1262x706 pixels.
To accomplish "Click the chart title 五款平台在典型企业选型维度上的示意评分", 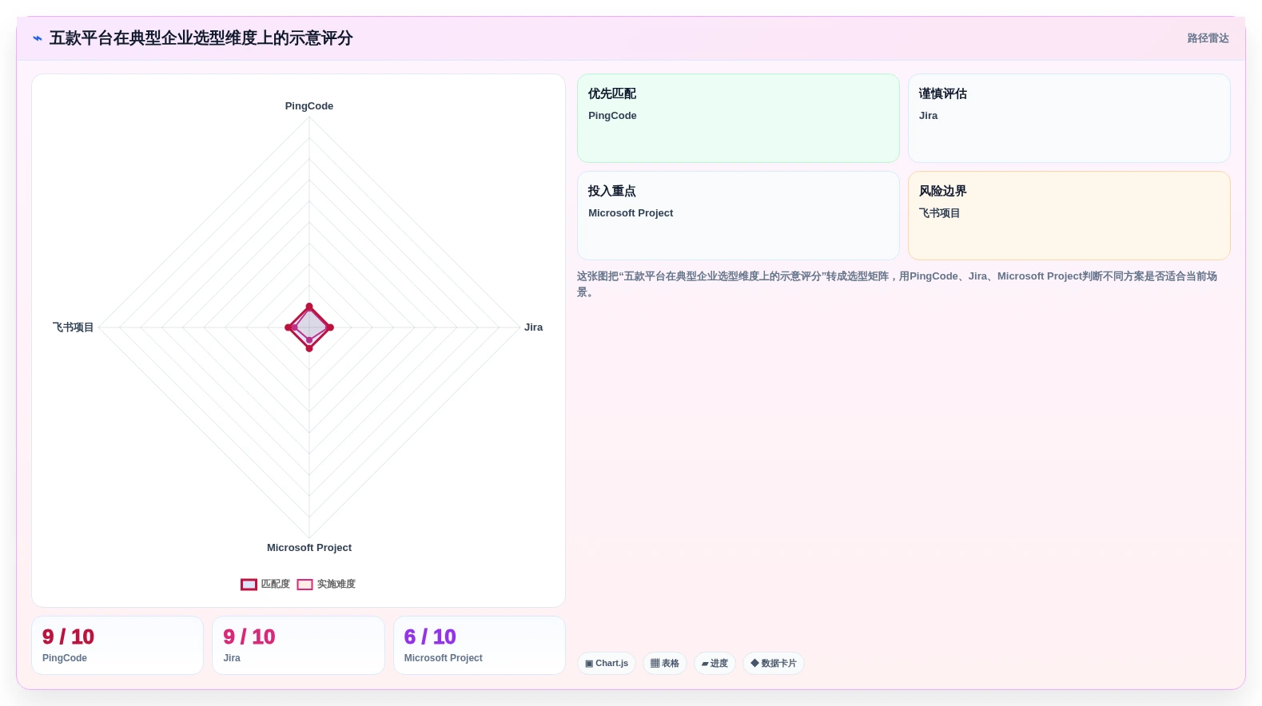I will click(x=201, y=38).
